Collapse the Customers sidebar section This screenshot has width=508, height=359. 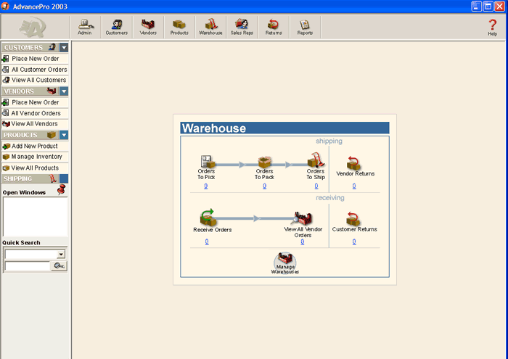pyautogui.click(x=64, y=48)
